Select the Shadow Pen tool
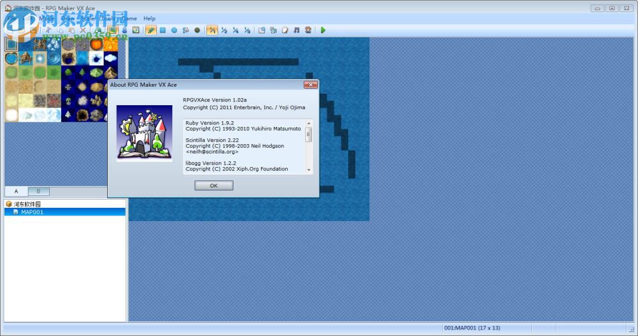 pos(197,30)
